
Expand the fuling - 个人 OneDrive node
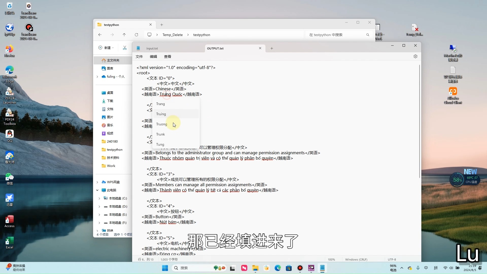point(97,76)
